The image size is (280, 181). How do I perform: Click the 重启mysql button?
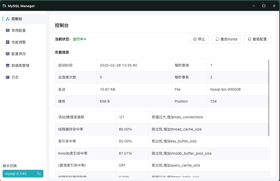(x=226, y=39)
